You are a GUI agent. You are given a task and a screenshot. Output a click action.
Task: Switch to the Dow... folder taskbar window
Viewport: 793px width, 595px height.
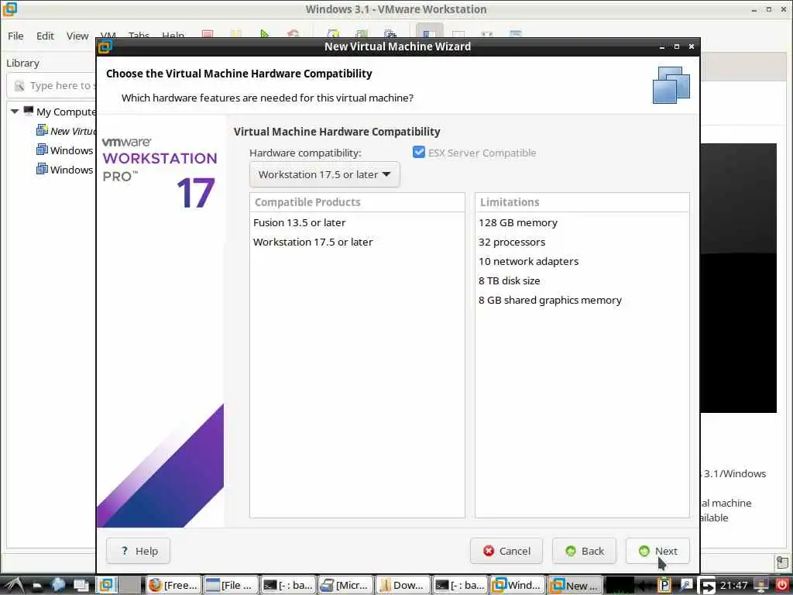pos(402,586)
